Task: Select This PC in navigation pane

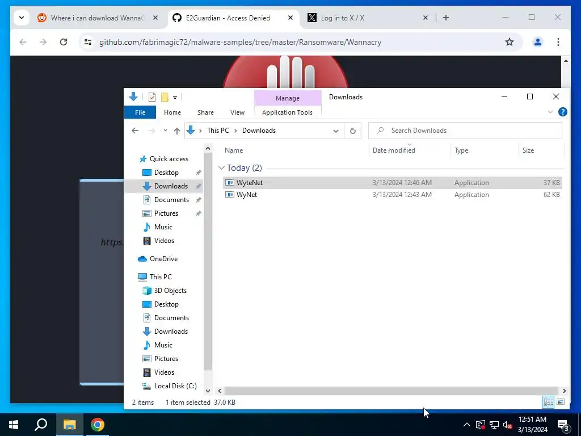Action: (161, 276)
